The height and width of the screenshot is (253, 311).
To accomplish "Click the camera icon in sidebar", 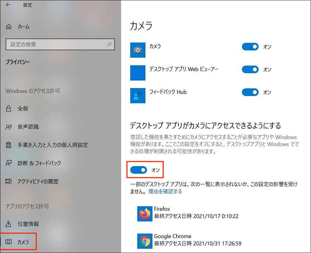I will 8,242.
